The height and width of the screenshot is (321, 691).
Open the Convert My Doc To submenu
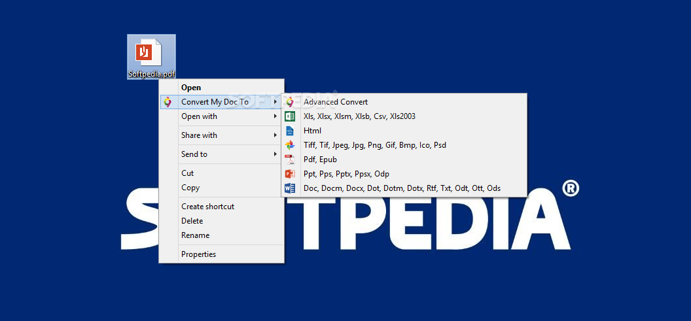tap(222, 102)
